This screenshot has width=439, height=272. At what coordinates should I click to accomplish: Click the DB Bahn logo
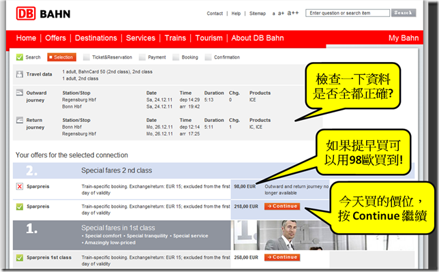pos(44,14)
